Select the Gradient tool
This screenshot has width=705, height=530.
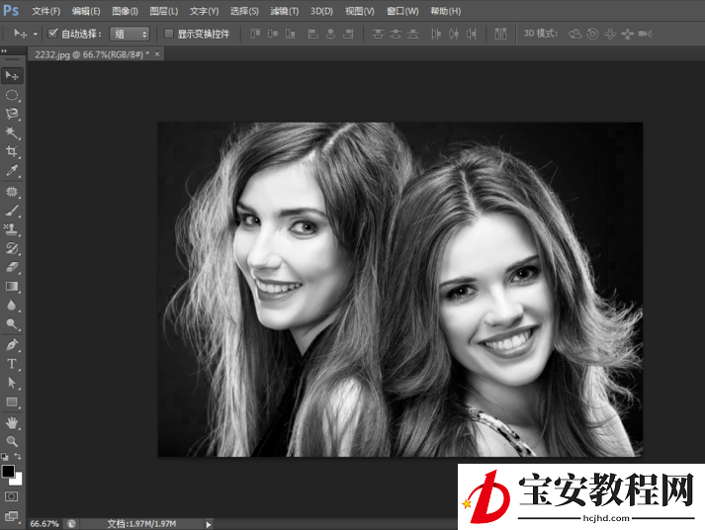point(12,287)
